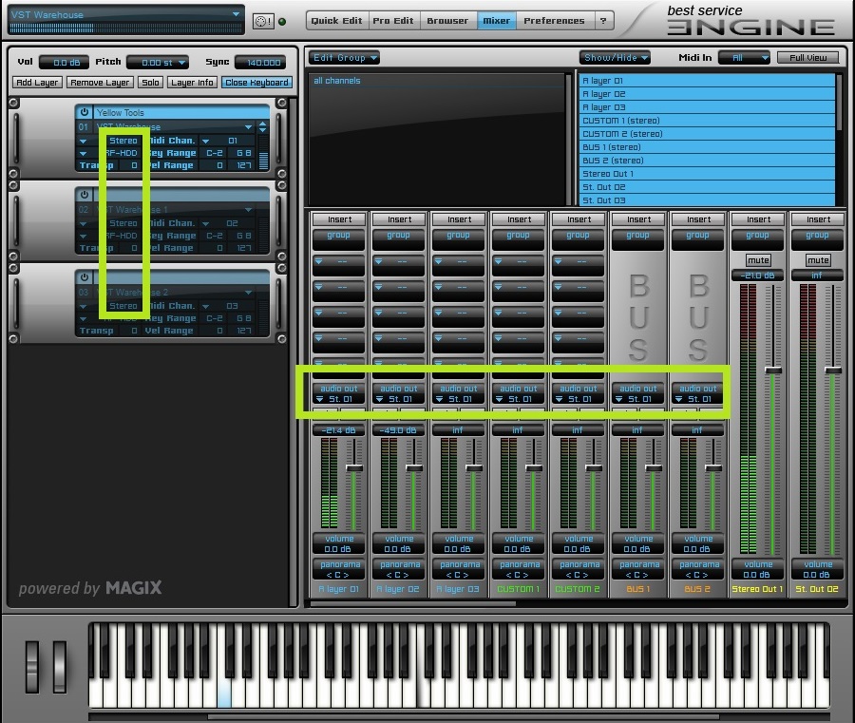Click the MIDI panic icon beside the preset display
Viewport: 855px width, 723px height.
(x=263, y=21)
